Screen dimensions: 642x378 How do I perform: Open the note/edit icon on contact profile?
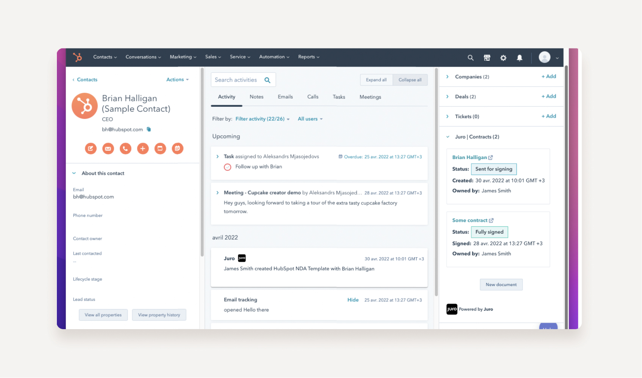tap(91, 148)
